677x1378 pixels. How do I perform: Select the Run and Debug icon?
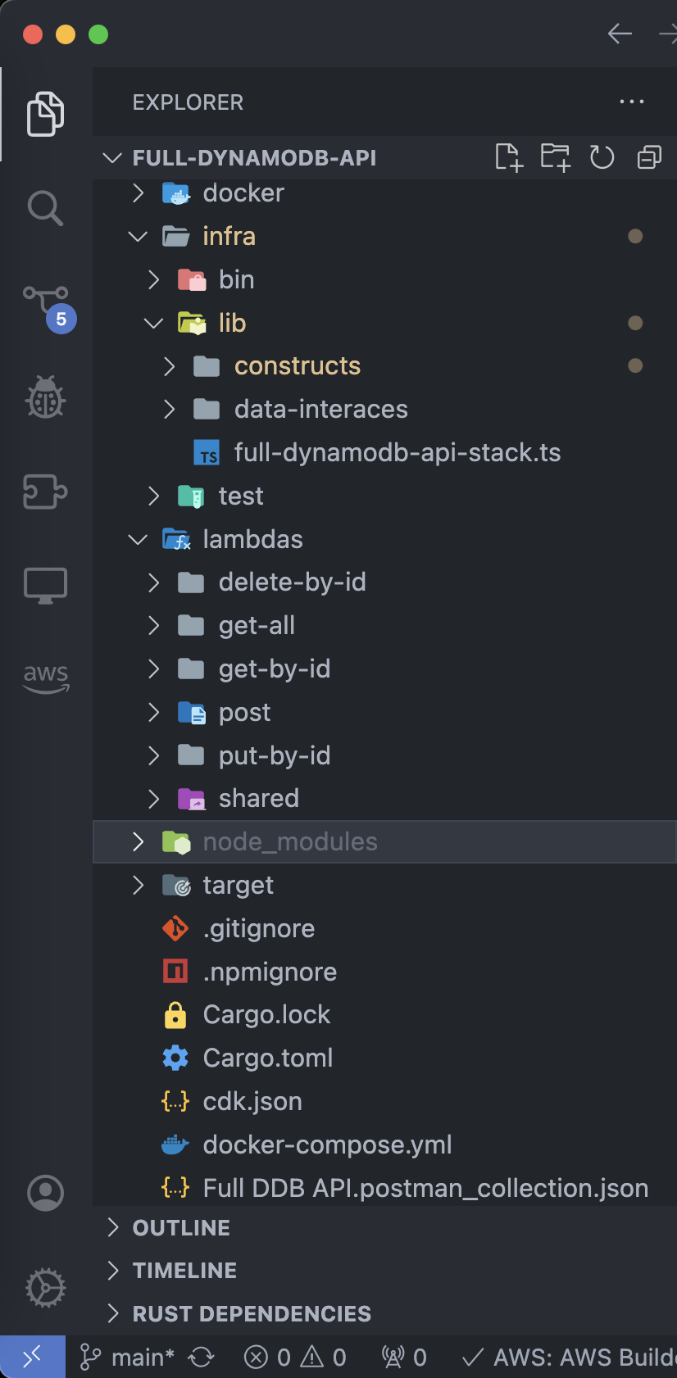coord(44,398)
